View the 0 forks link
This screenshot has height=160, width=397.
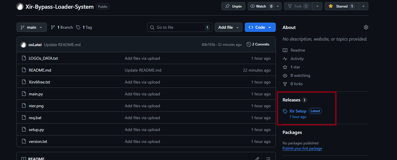pos(293,84)
